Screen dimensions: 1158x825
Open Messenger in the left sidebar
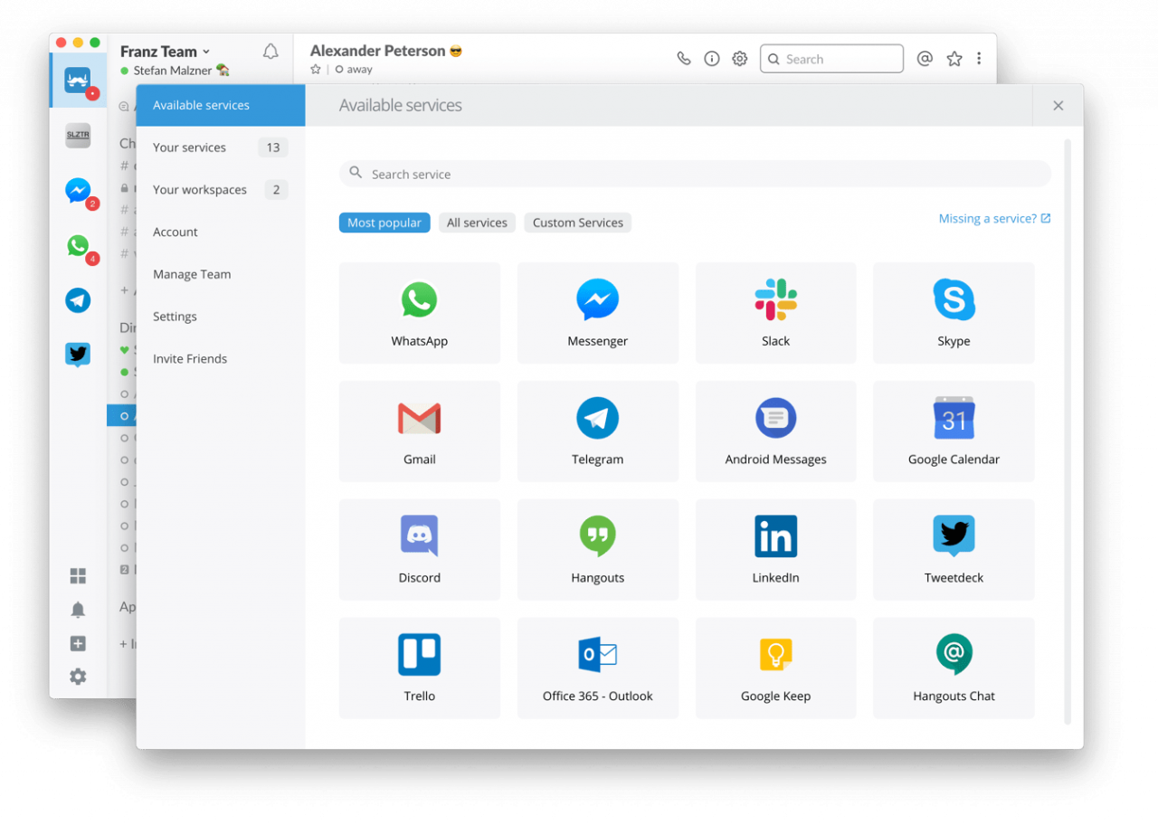click(79, 191)
